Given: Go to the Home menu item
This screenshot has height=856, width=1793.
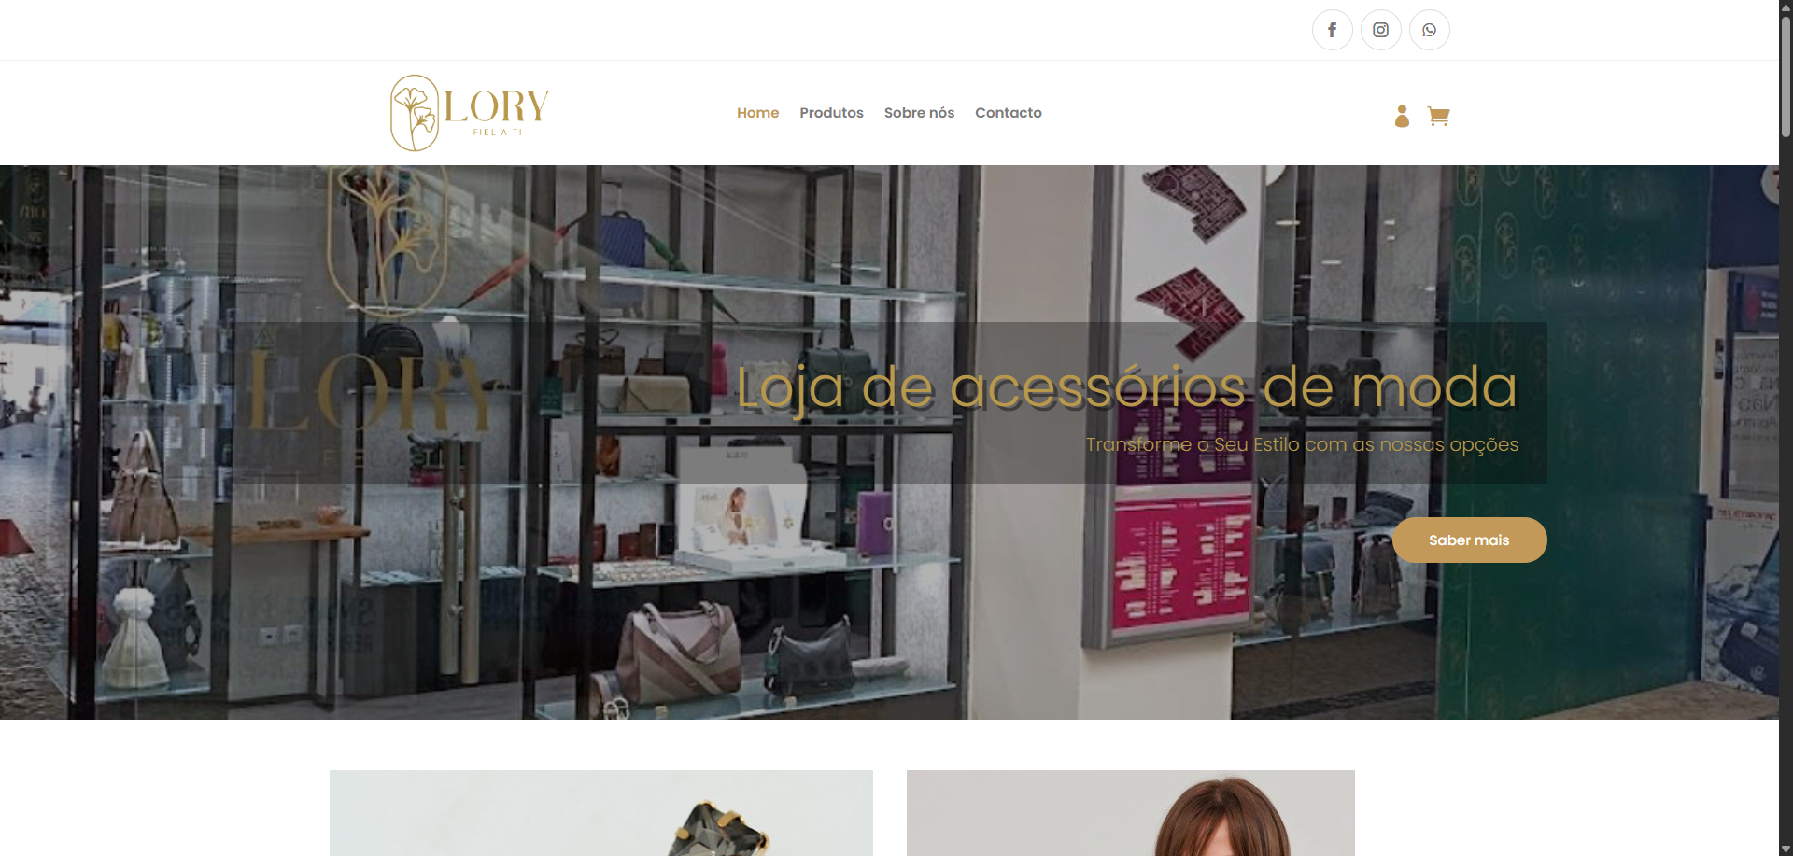Looking at the screenshot, I should click(757, 113).
